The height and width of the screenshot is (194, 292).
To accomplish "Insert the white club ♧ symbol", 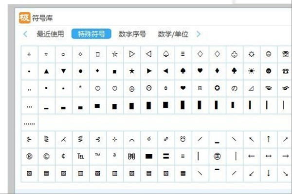I will click(x=234, y=54).
